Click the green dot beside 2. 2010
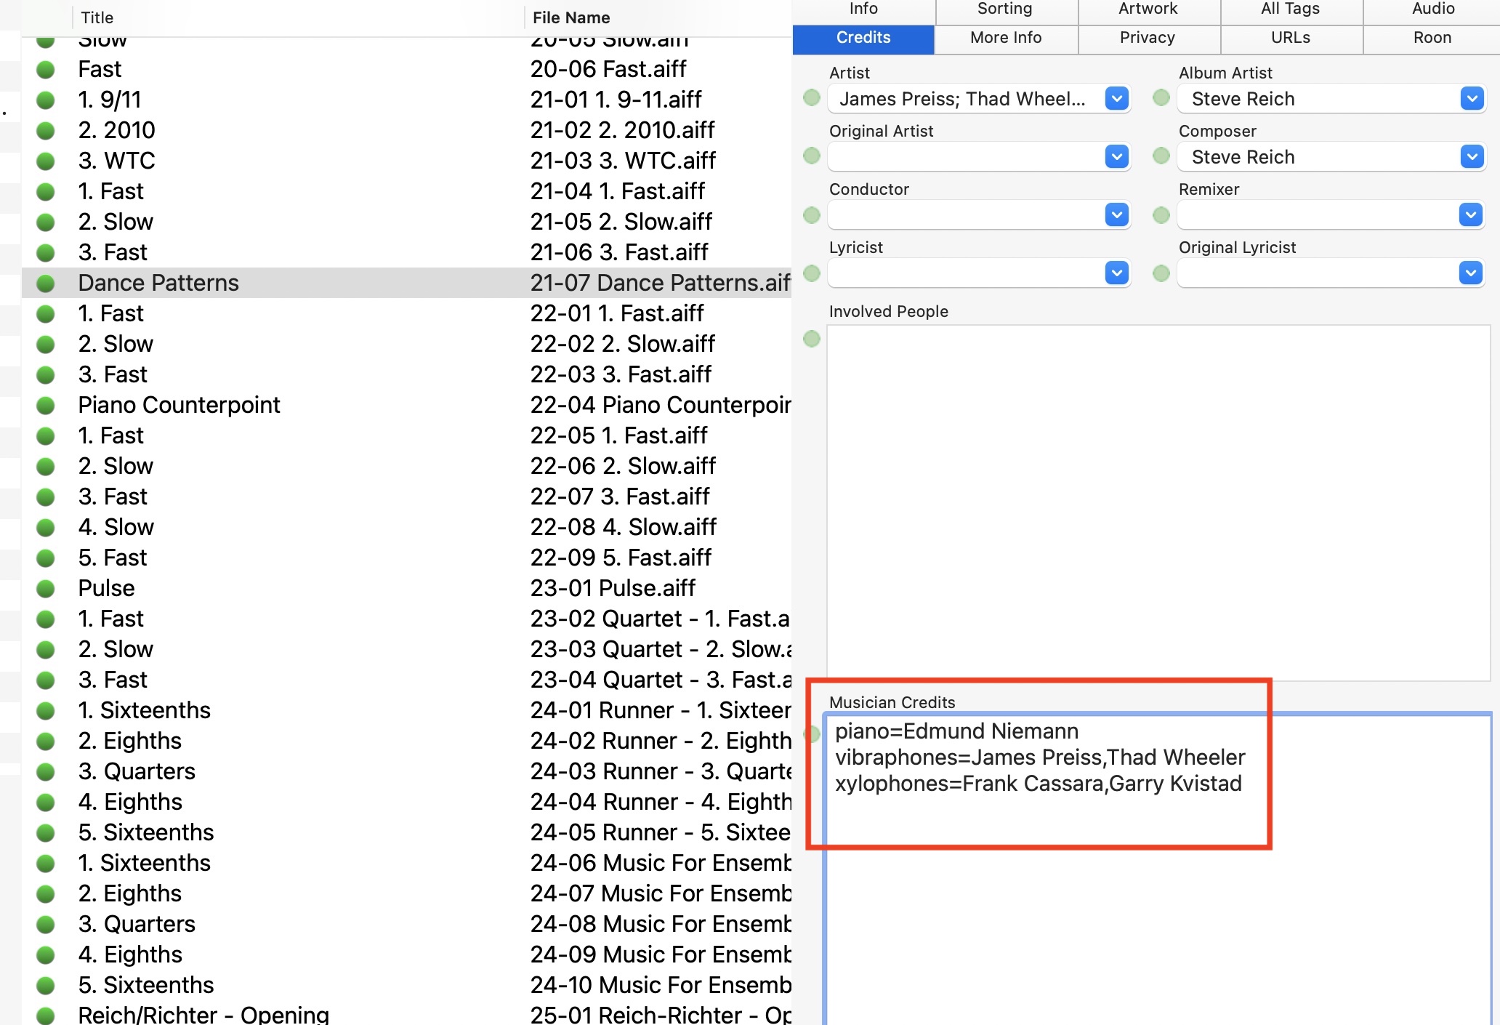This screenshot has height=1025, width=1500. [46, 131]
